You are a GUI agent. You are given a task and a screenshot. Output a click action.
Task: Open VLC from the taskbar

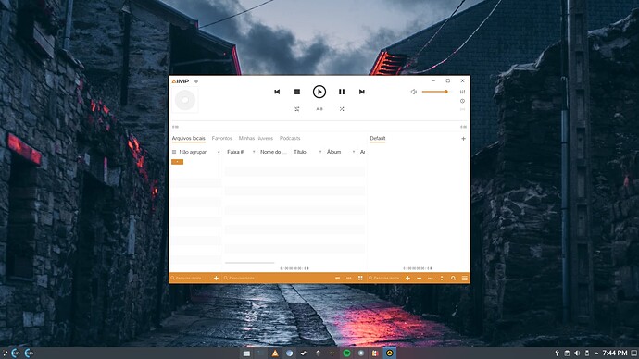[275, 353]
